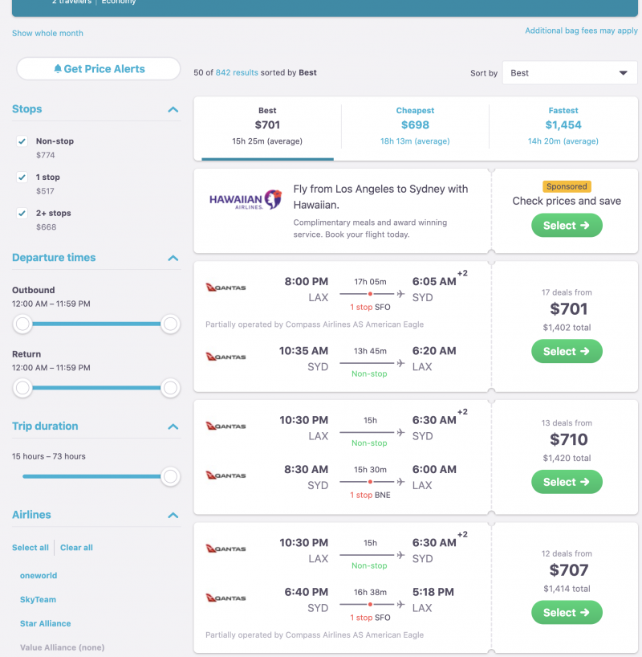The image size is (642, 657).
Task: Click the Hawaiian Airlines logo
Action: pyautogui.click(x=246, y=200)
